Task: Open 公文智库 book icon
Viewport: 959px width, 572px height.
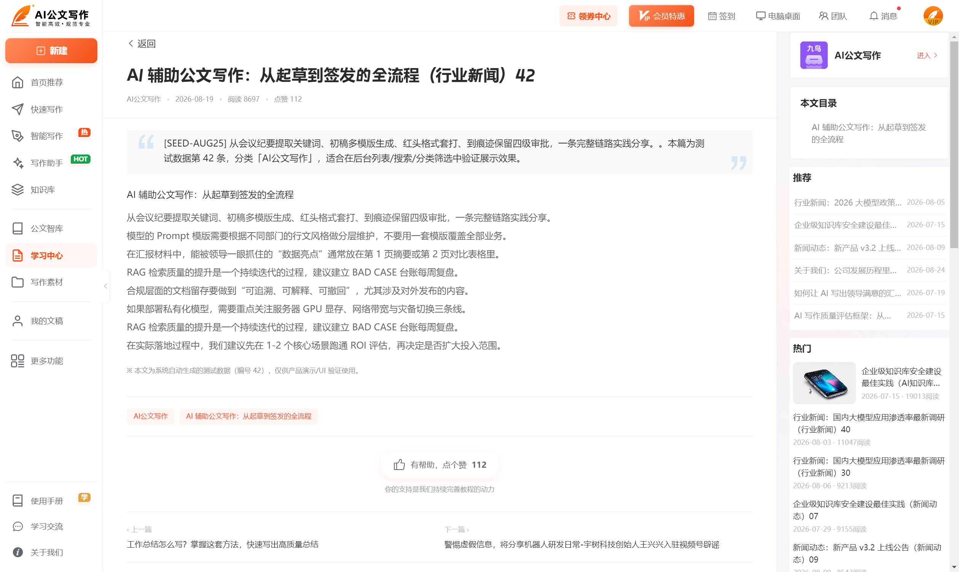Action: tap(18, 229)
